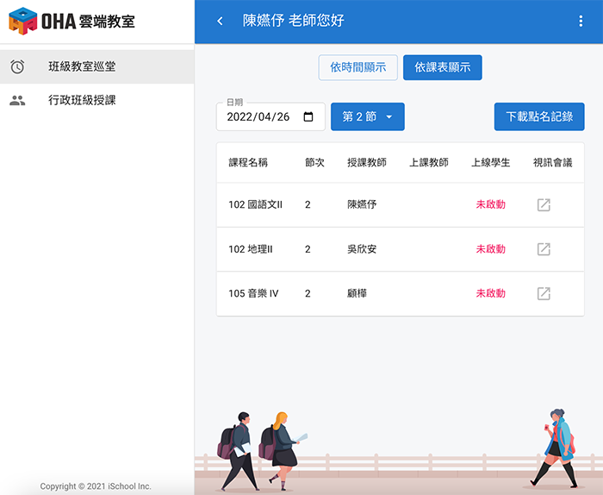Click 未啟動 status for 105 音樂 IV

tap(490, 293)
